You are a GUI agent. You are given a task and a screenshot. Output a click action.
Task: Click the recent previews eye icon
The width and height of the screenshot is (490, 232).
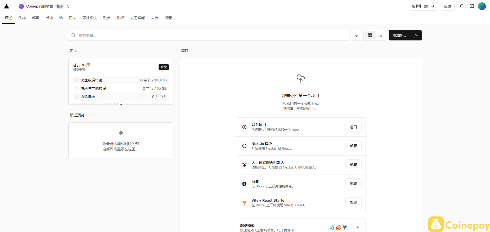pyautogui.click(x=121, y=133)
